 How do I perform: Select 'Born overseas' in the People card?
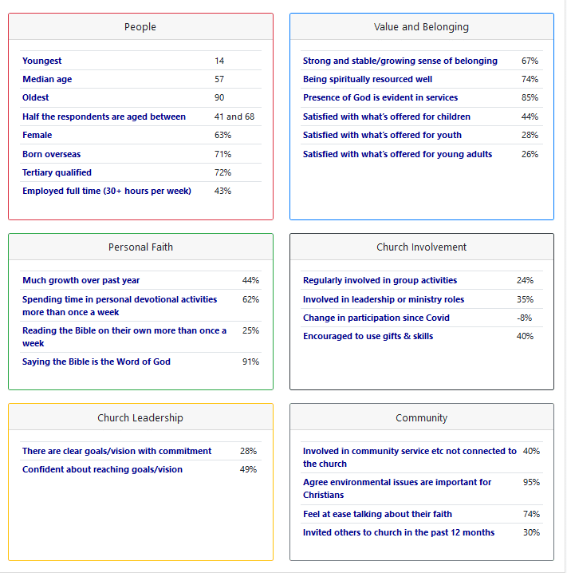pos(51,154)
